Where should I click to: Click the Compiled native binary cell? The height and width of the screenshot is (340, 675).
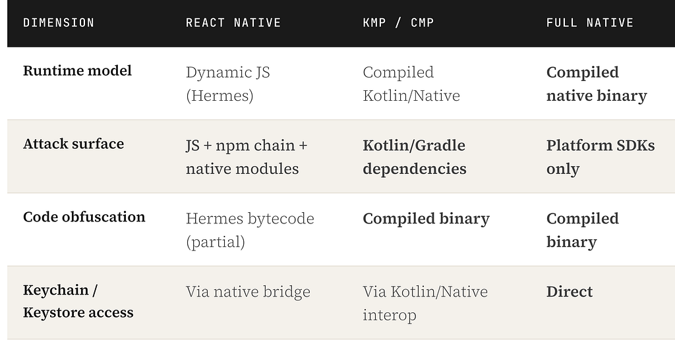click(x=597, y=84)
